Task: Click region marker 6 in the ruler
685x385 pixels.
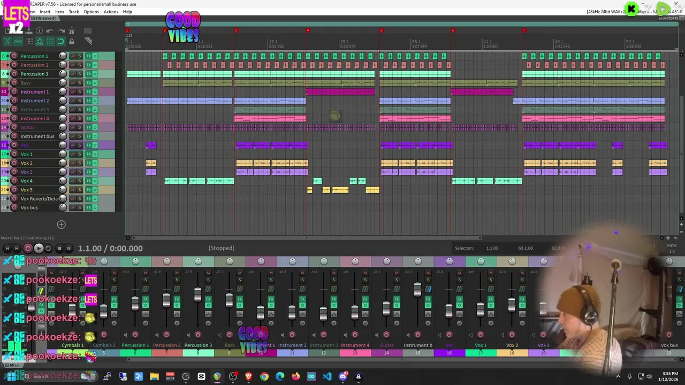Action: [453, 30]
